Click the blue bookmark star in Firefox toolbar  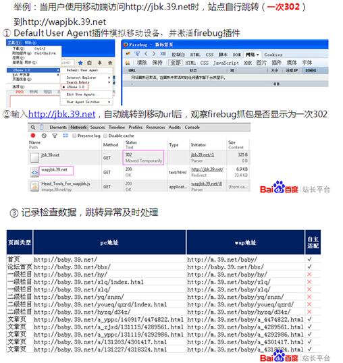coord(80,63)
